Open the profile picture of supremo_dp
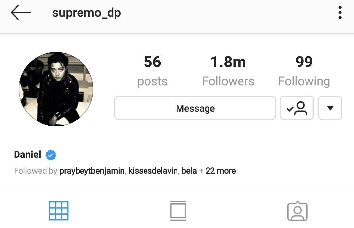Screen dimensions: 354x228 point(56,89)
